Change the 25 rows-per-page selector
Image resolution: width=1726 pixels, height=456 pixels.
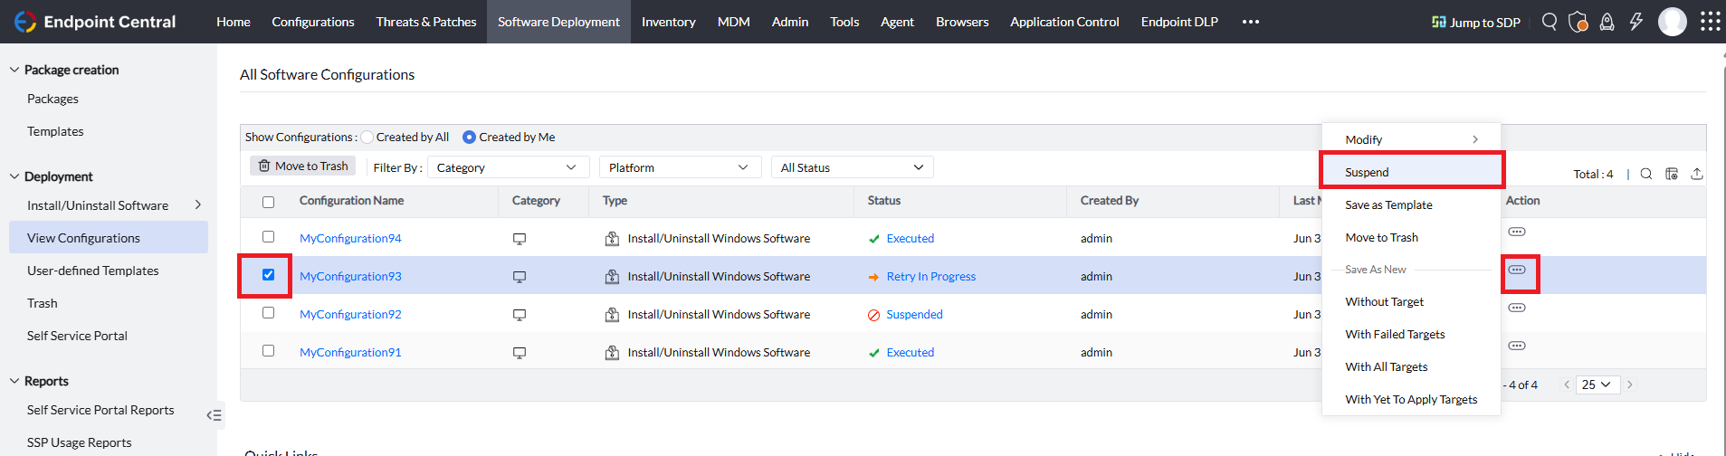coord(1596,385)
